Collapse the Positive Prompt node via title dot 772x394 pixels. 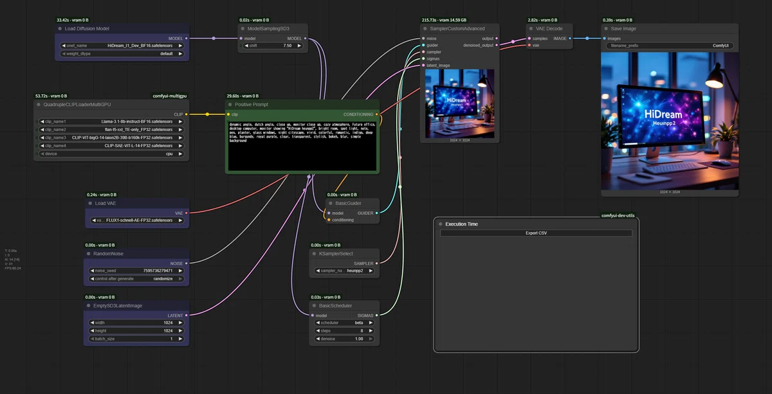point(230,105)
